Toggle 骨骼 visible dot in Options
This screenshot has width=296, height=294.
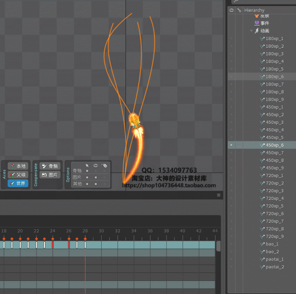[96, 171]
